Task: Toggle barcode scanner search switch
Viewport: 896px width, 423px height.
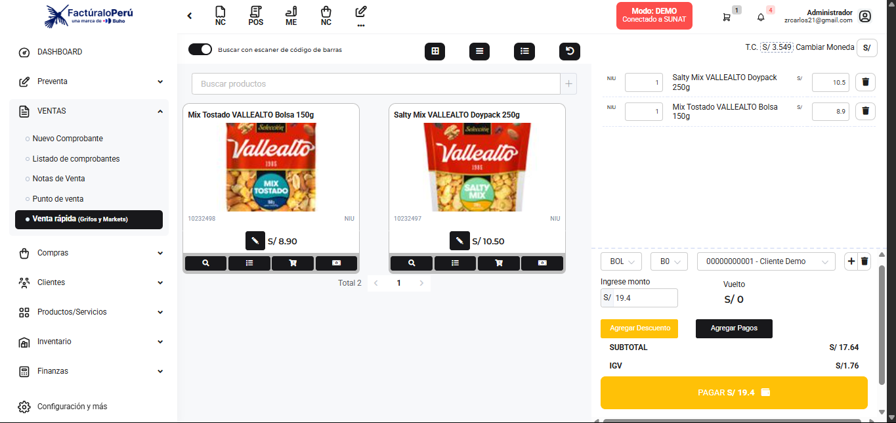Action: pos(200,49)
